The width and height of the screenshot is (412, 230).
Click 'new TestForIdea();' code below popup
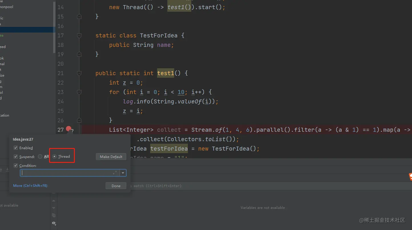pos(229,149)
